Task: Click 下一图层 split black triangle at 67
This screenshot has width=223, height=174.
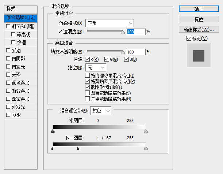Action: (78, 148)
